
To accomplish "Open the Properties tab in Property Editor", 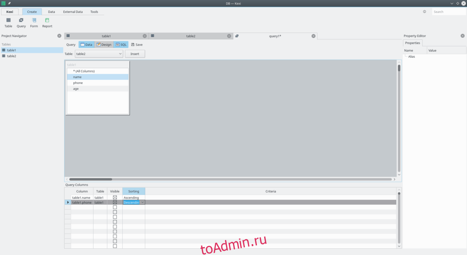I will [x=413, y=43].
